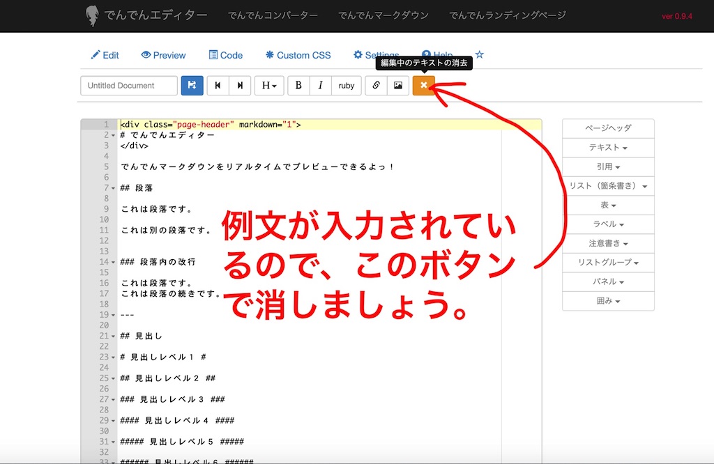This screenshot has width=714, height=464.
Task: Open the H heading level dropdown
Action: click(269, 86)
